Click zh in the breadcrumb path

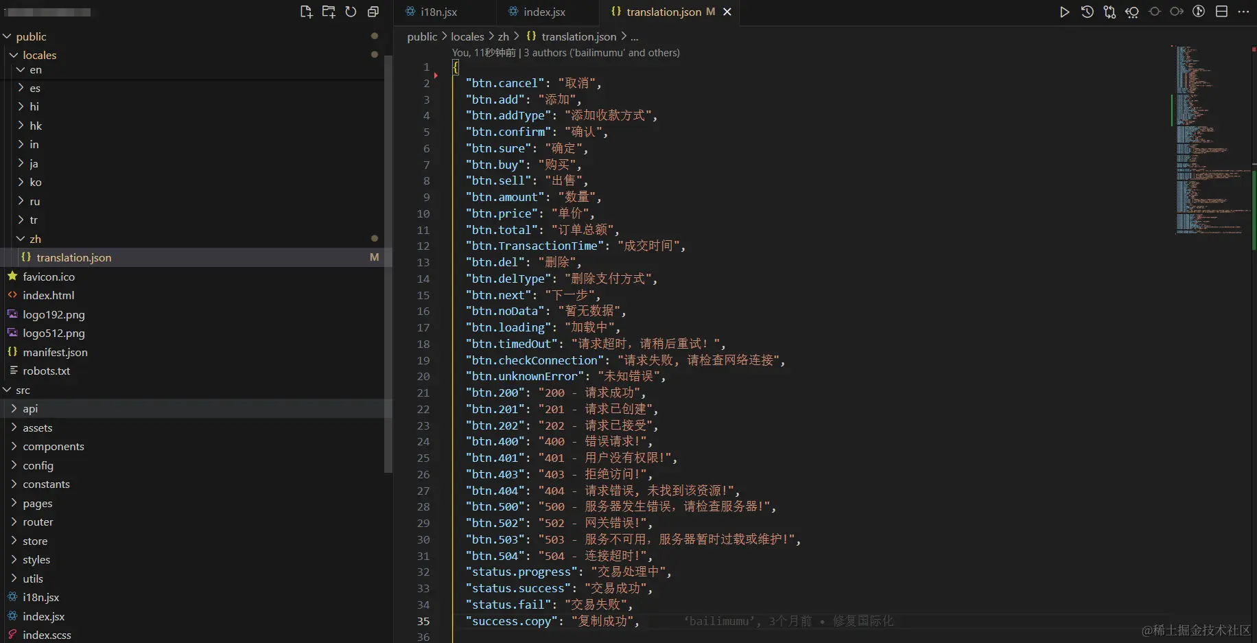click(504, 36)
